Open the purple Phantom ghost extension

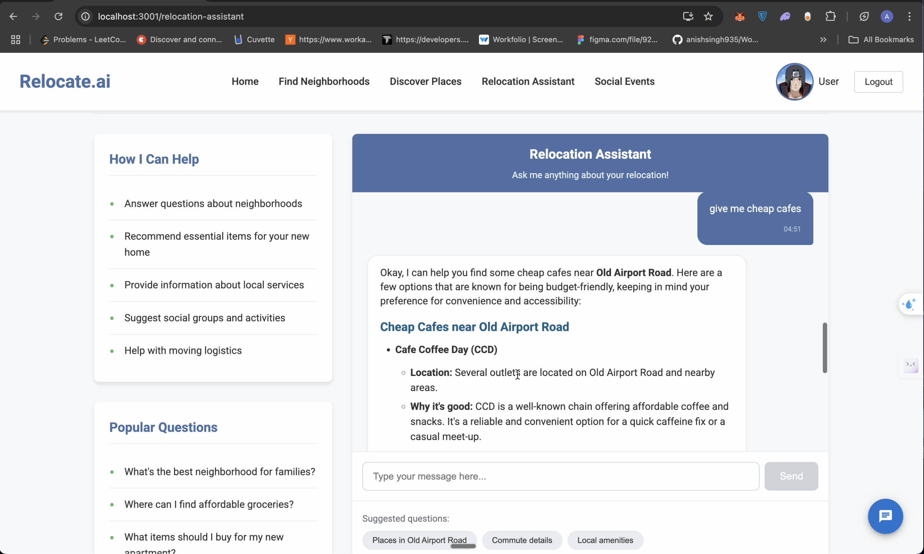pos(785,16)
